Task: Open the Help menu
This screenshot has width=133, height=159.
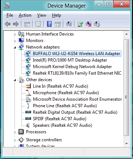Action: [56, 15]
